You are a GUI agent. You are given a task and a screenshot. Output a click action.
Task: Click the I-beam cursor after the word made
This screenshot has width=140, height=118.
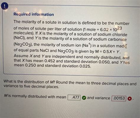126,46
